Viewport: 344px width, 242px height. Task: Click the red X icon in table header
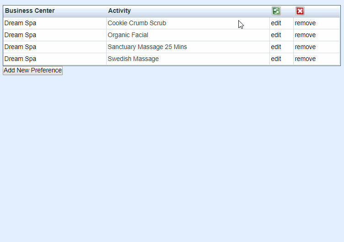[300, 11]
